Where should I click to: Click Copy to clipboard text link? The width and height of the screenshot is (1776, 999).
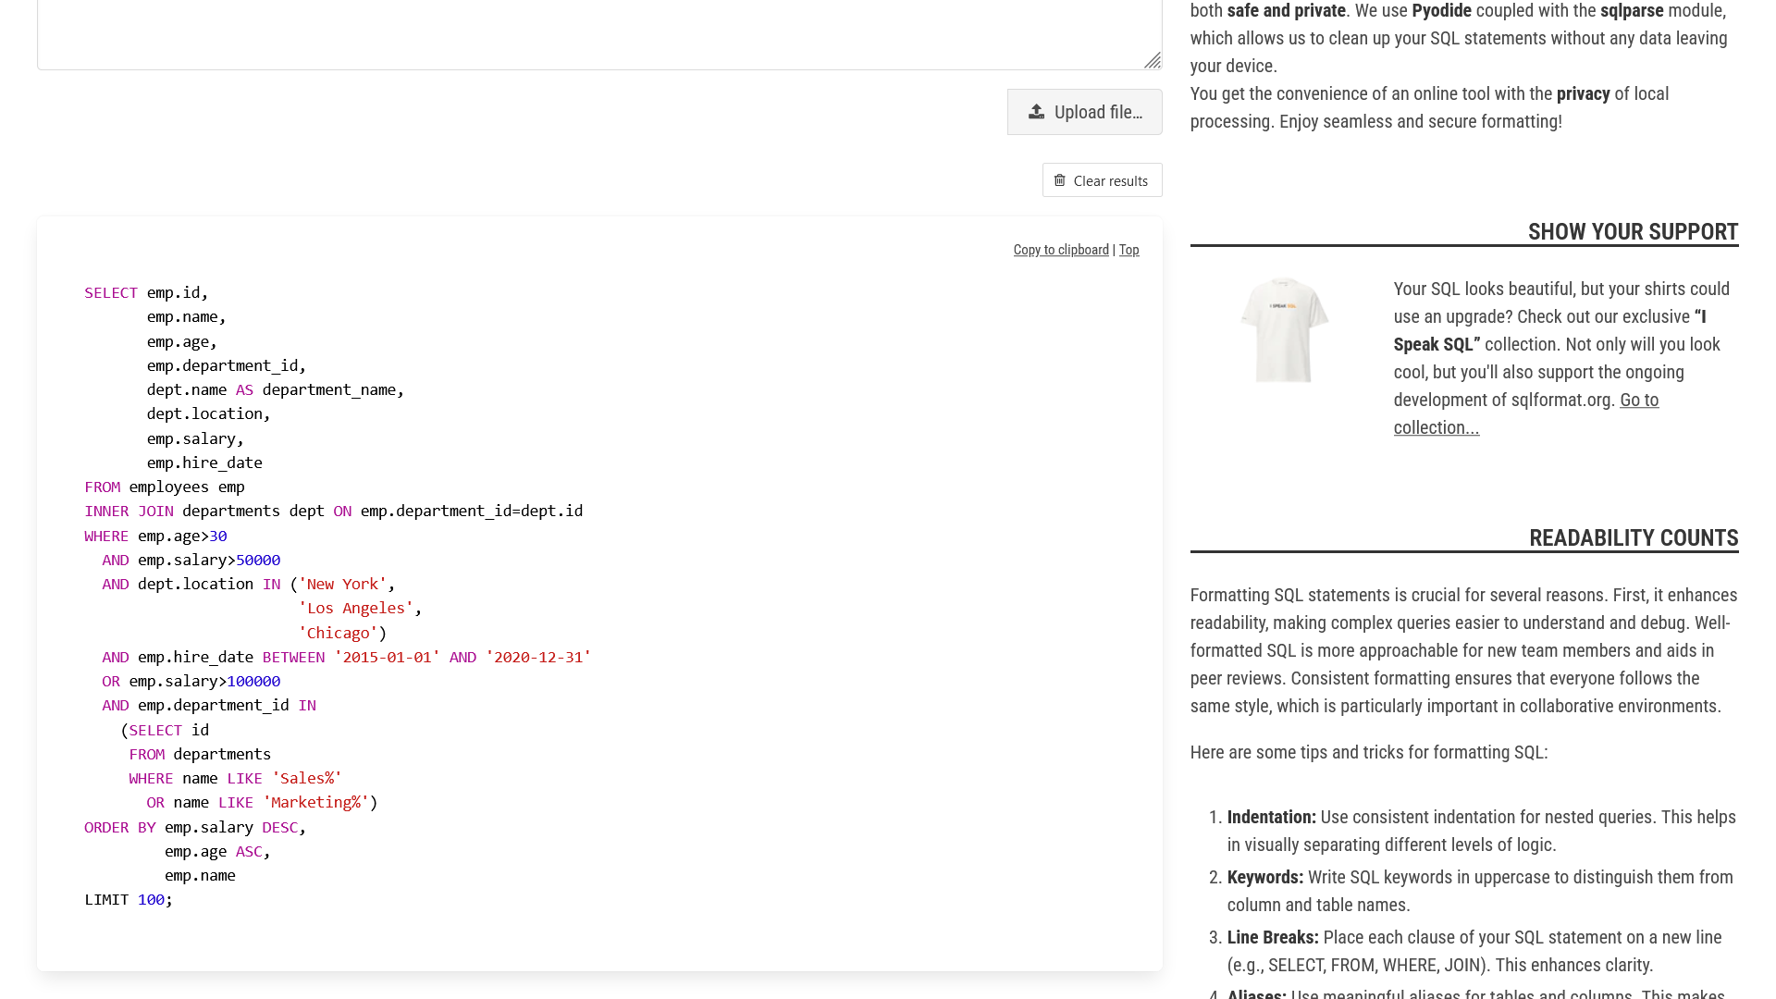click(1061, 249)
